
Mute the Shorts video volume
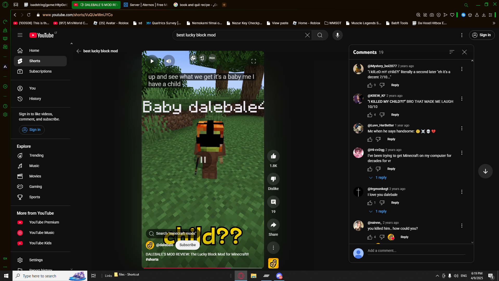pyautogui.click(x=169, y=61)
